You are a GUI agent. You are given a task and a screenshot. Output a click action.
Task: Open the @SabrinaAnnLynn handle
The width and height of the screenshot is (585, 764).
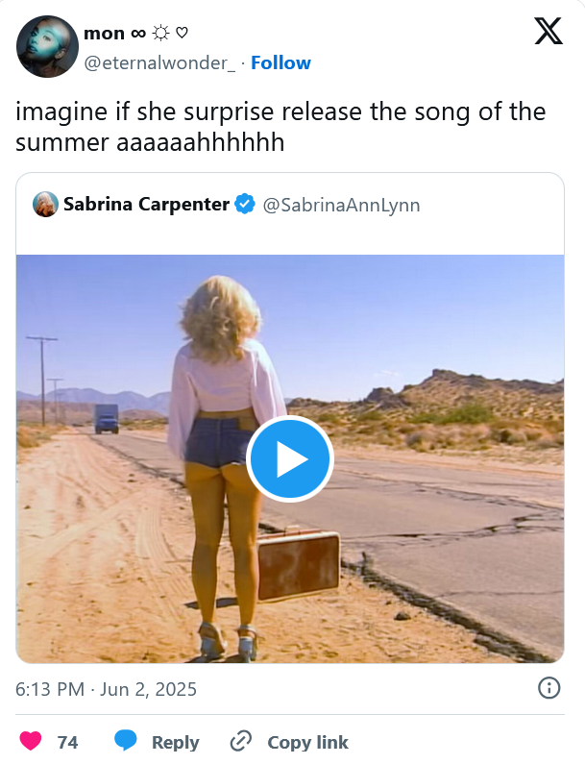tap(341, 205)
